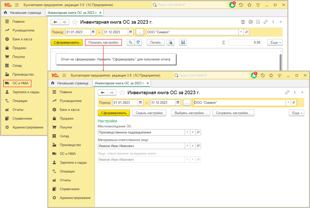The height and width of the screenshot is (208, 310).
Task: Open calendar for start date in back window
Action: pyautogui.click(x=93, y=32)
